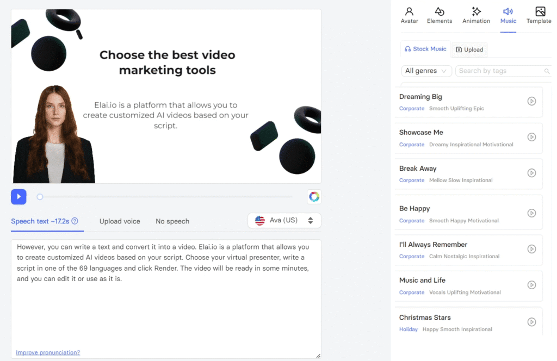Open the Improve pronunciation link

[x=48, y=352]
